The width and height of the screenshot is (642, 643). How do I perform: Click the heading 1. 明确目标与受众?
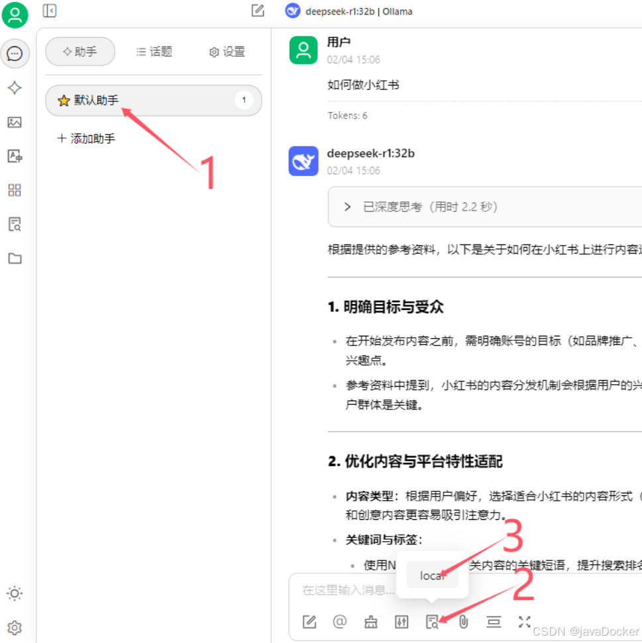point(386,307)
